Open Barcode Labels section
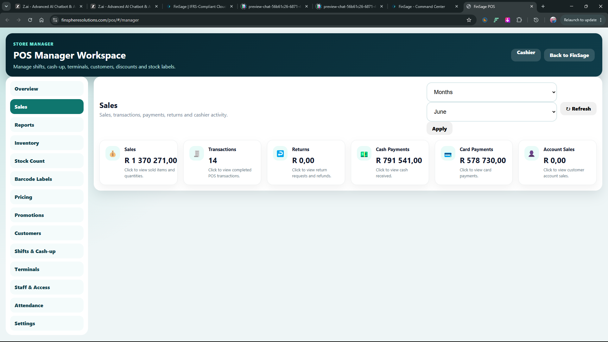The image size is (608, 342). [x=47, y=179]
